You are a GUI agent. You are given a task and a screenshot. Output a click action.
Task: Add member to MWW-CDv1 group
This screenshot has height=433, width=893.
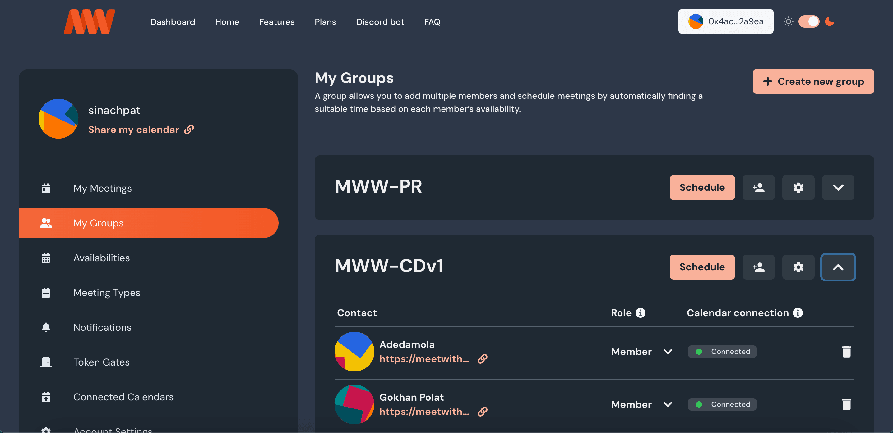(758, 267)
